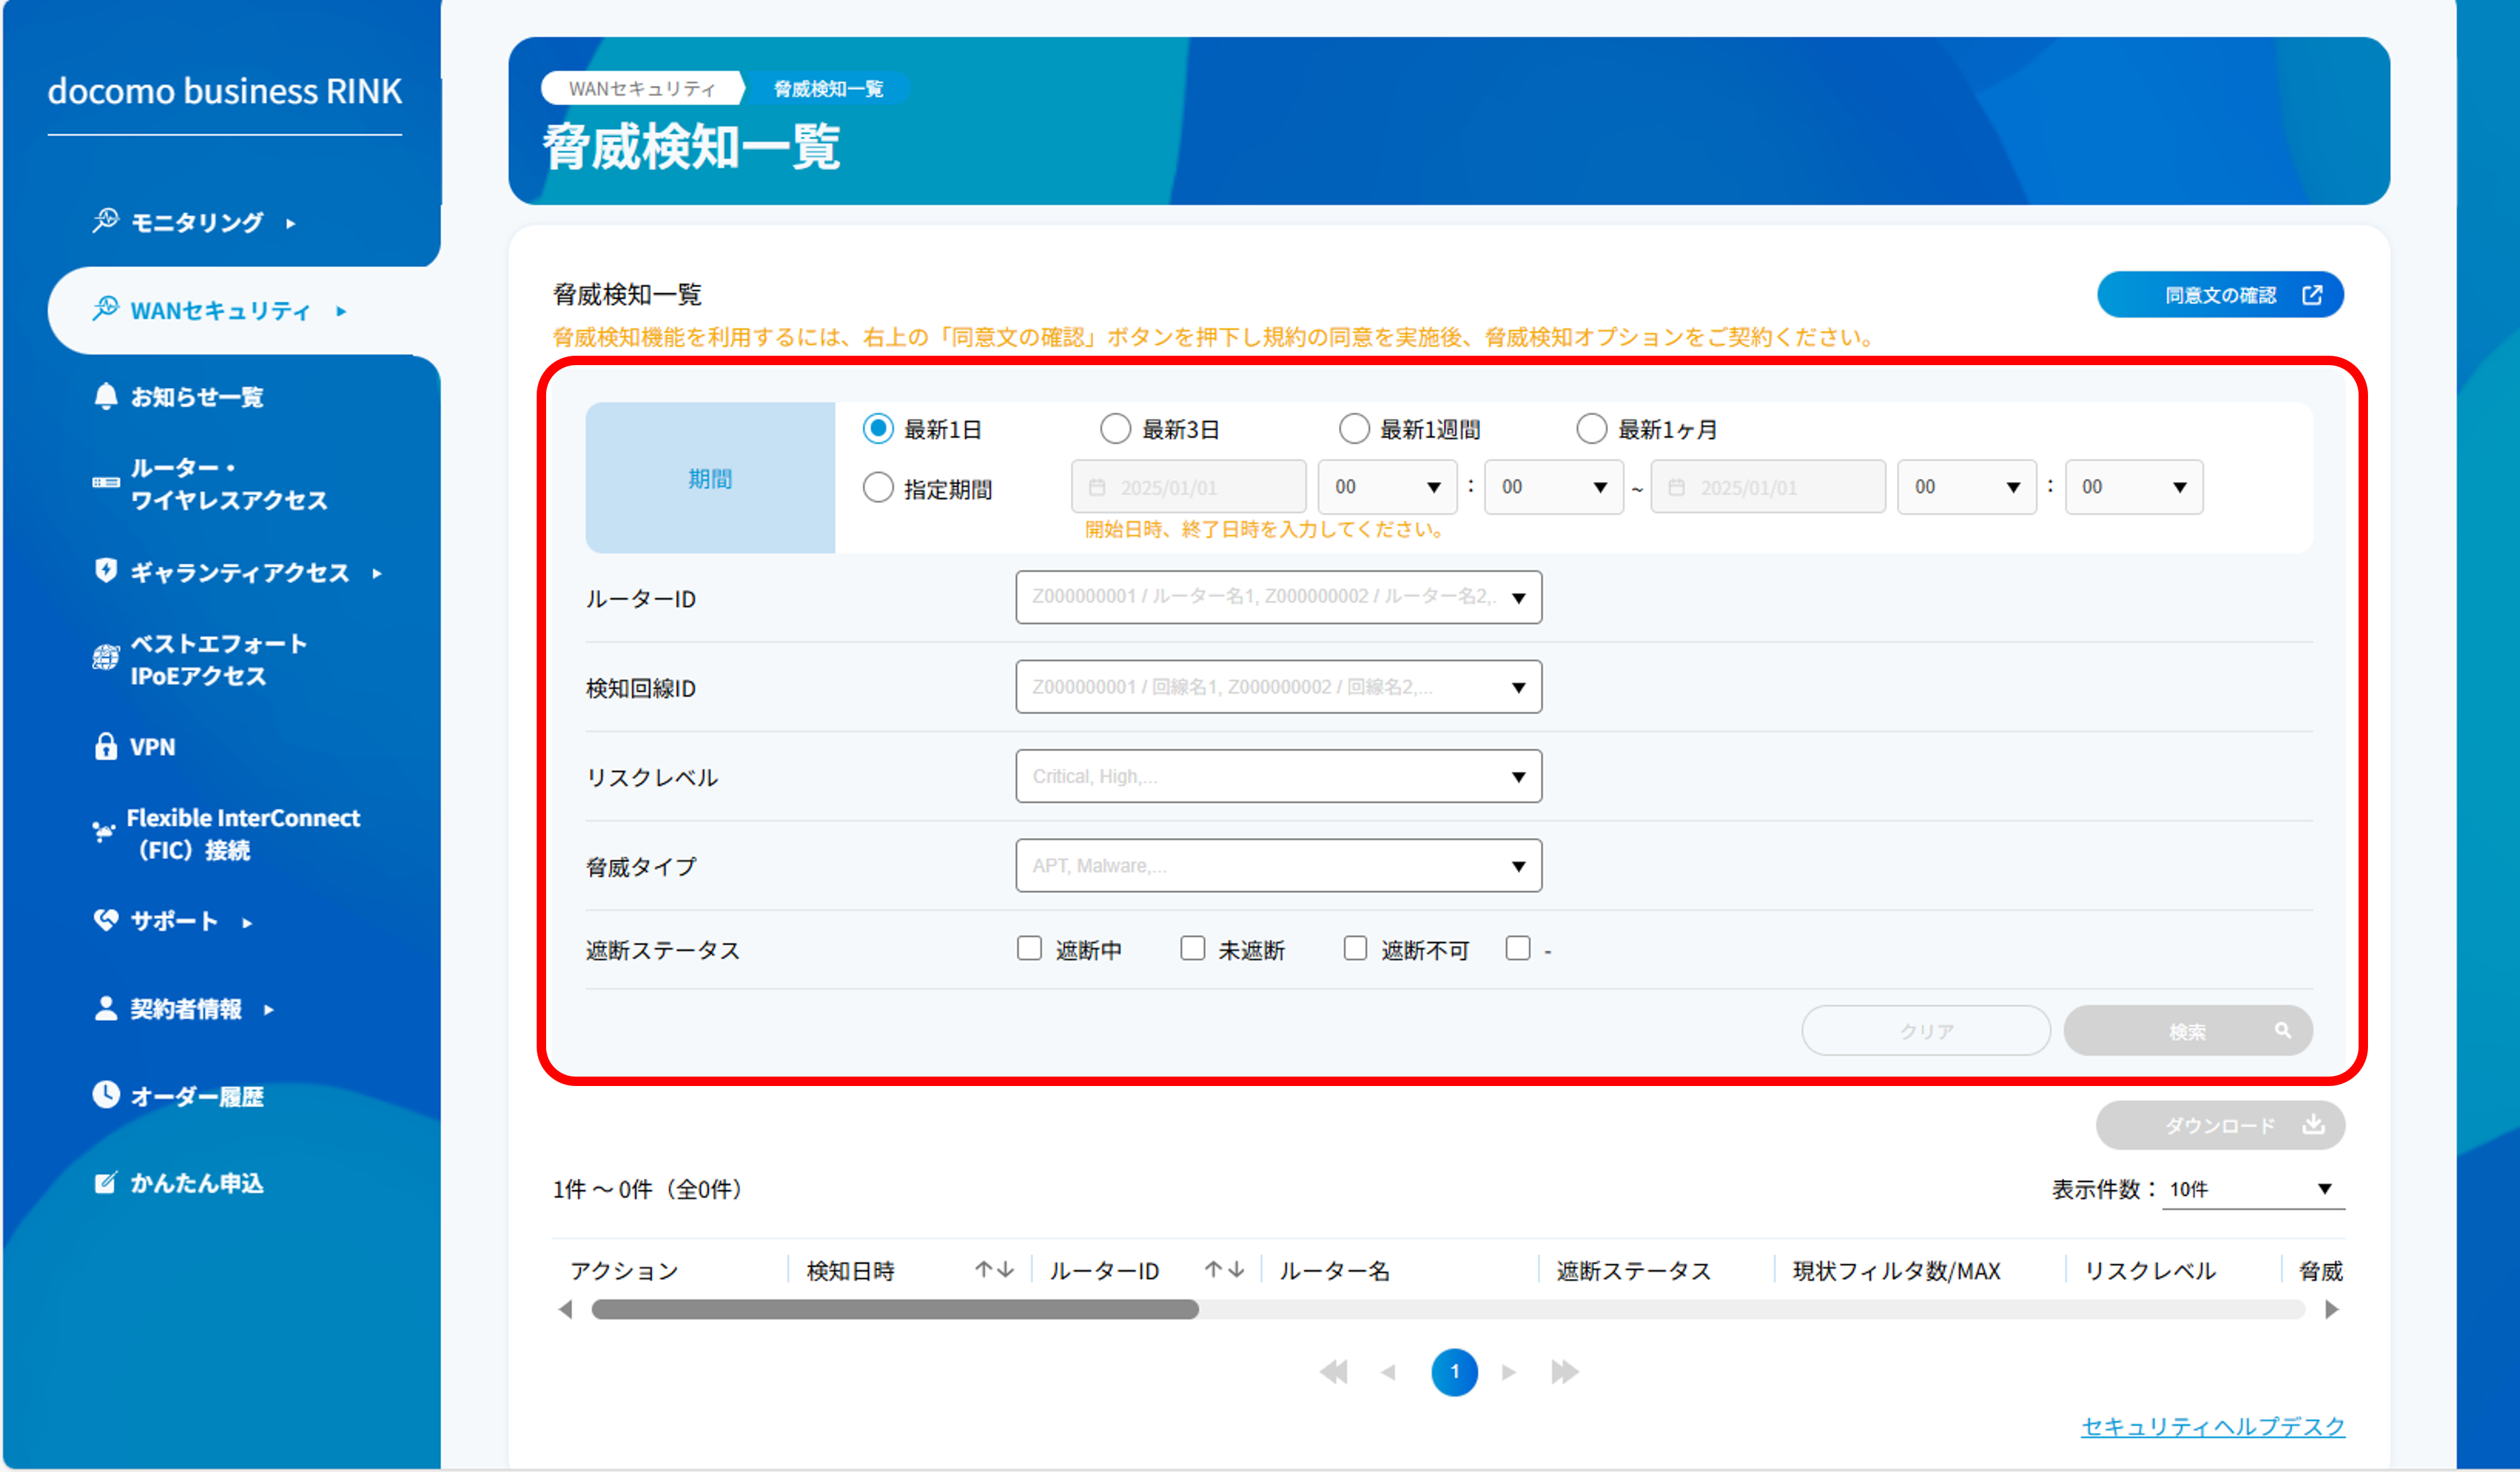This screenshot has width=2520, height=1472.
Task: Click the WANセキュリティ breadcrumb tab
Action: click(x=644, y=88)
